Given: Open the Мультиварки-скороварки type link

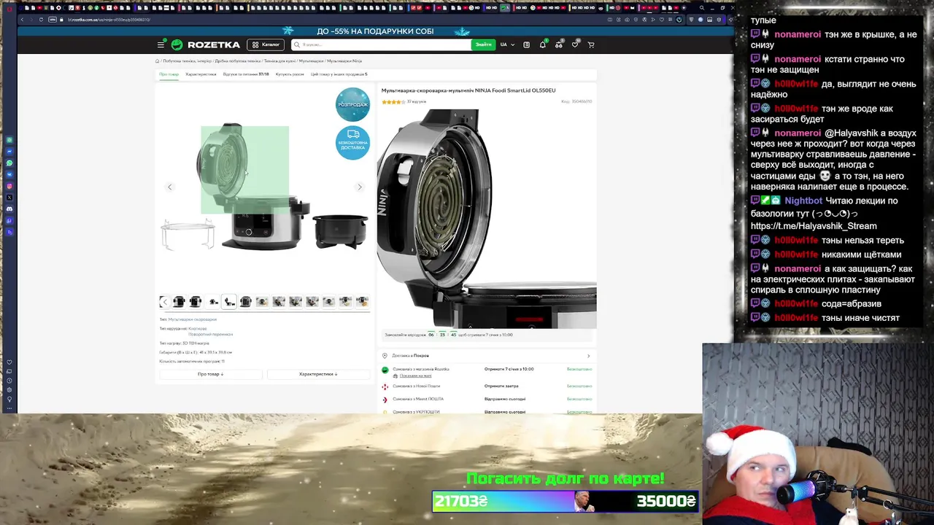Looking at the screenshot, I should (x=192, y=319).
